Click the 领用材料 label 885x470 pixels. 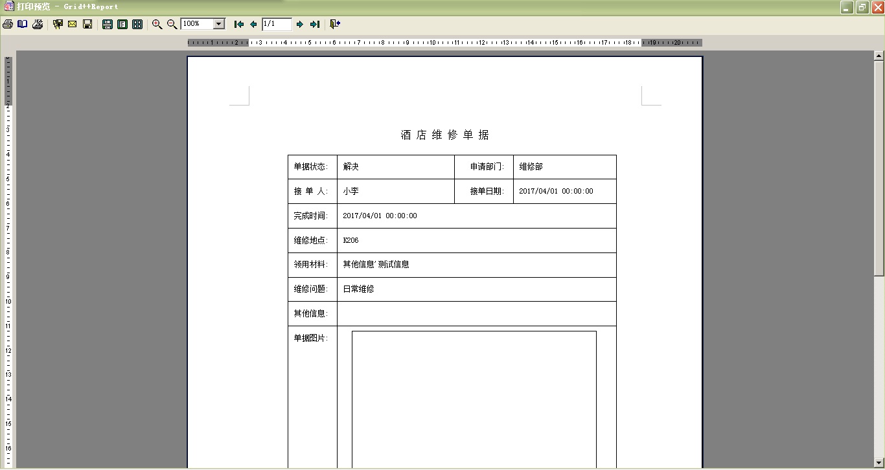click(x=311, y=265)
